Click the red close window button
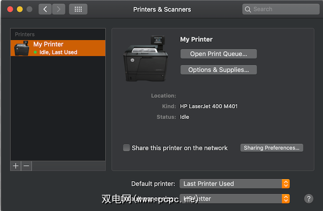The height and width of the screenshot is (211, 323). pos(10,9)
